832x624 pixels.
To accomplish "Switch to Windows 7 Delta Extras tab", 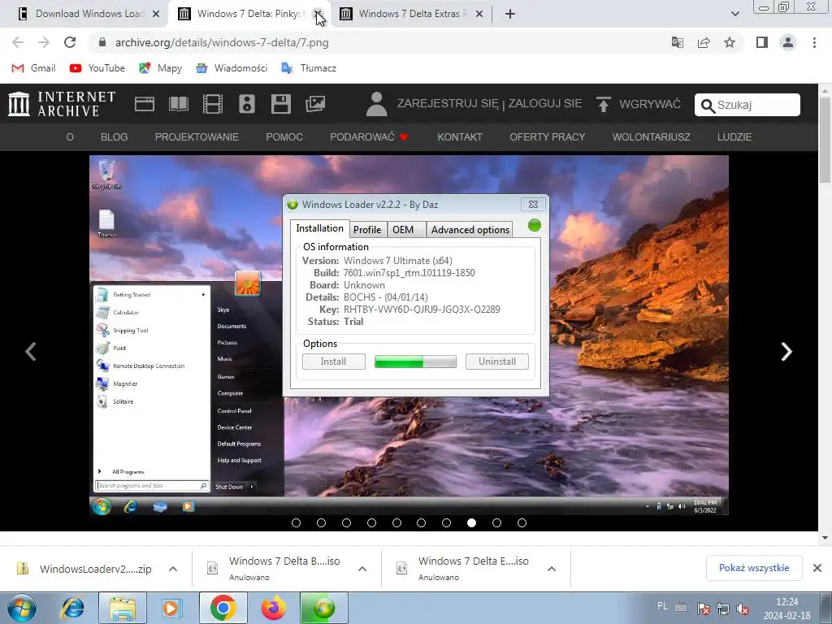I will coord(411,14).
